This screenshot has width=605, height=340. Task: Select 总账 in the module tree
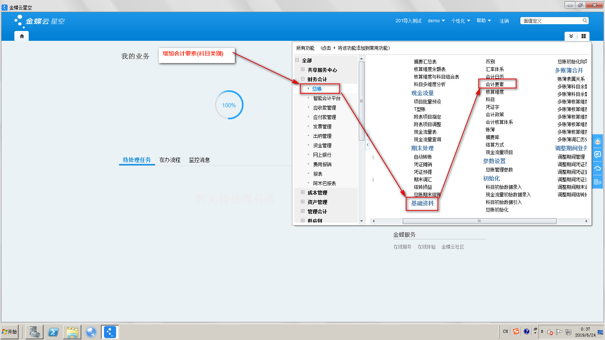pyautogui.click(x=317, y=89)
